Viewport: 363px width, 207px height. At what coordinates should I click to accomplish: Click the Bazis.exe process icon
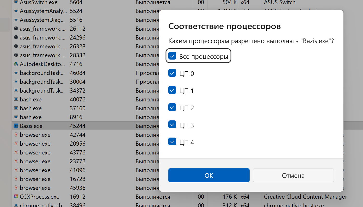pos(16,126)
